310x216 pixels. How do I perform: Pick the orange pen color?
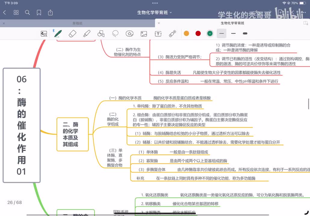[x=186, y=34]
